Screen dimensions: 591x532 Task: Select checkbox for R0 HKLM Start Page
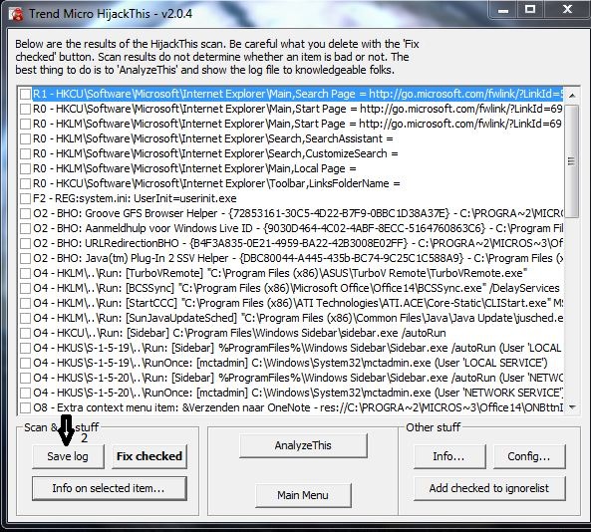pos(25,124)
